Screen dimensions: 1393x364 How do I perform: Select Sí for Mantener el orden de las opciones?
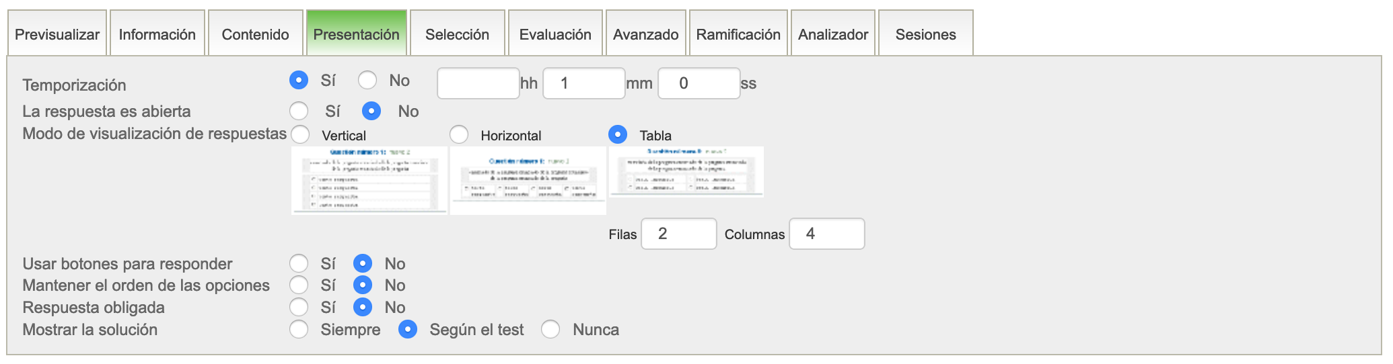point(299,285)
